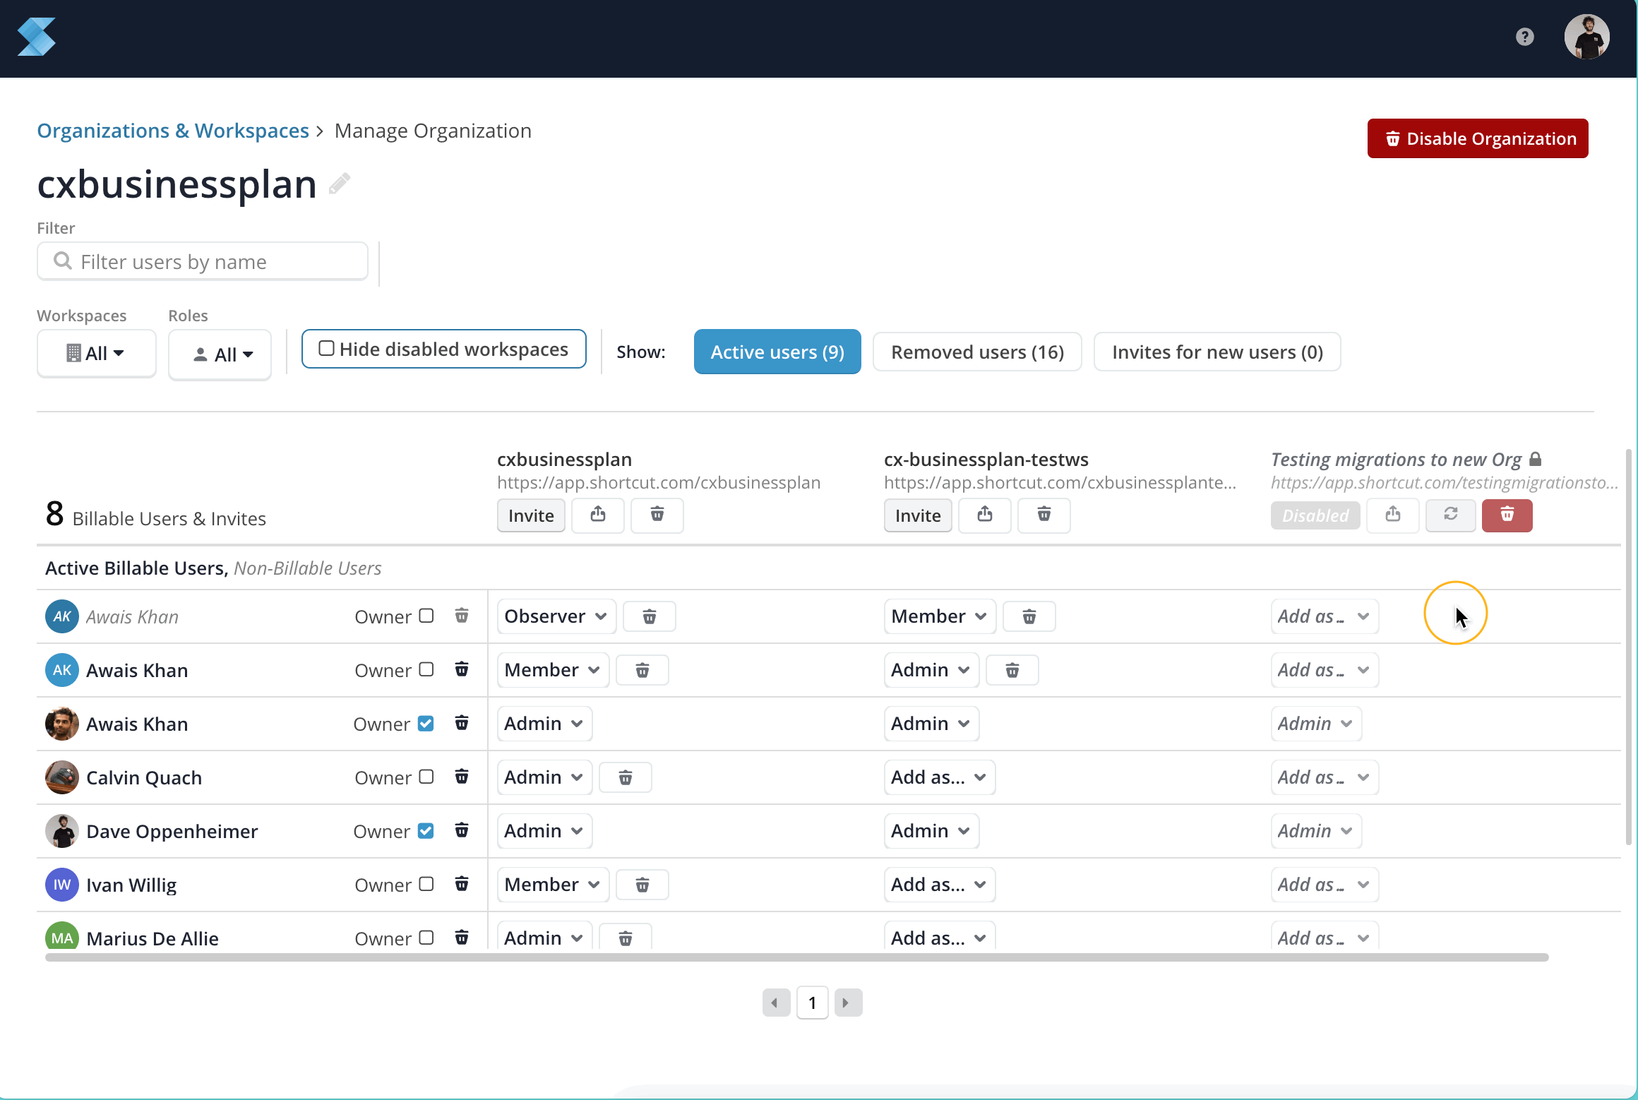
Task: Click the pencil icon to rename cxbusinessplan
Action: (x=340, y=184)
